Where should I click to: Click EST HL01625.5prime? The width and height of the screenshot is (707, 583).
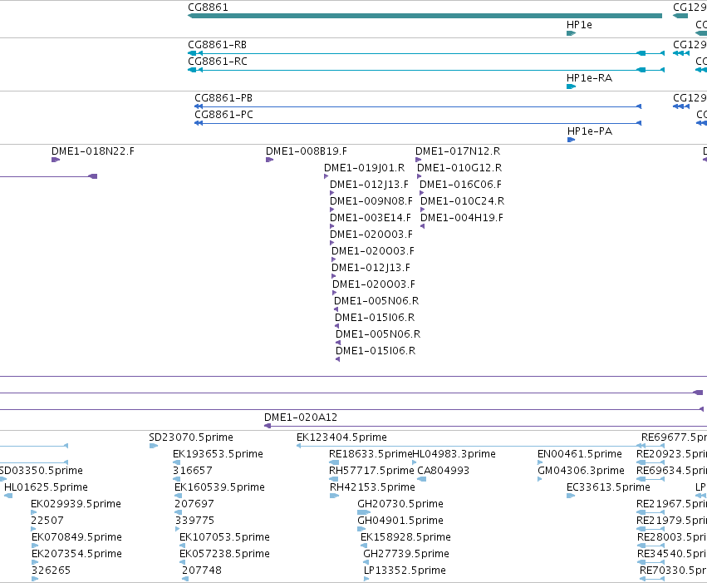coord(46,487)
